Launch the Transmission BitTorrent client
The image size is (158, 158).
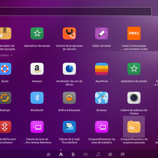click(x=5, y=127)
